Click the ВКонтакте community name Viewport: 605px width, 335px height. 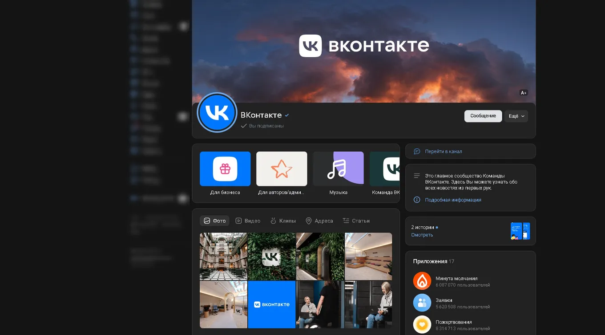coord(261,115)
